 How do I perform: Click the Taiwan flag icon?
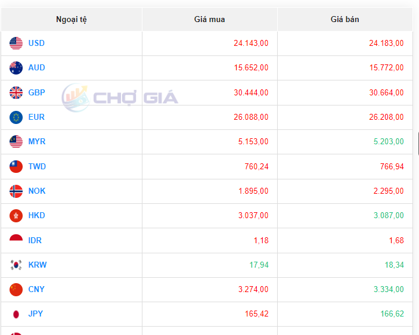coord(16,166)
